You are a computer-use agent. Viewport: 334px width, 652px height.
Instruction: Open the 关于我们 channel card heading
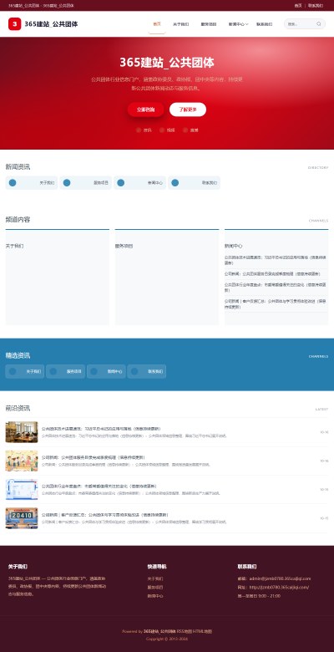click(x=14, y=246)
